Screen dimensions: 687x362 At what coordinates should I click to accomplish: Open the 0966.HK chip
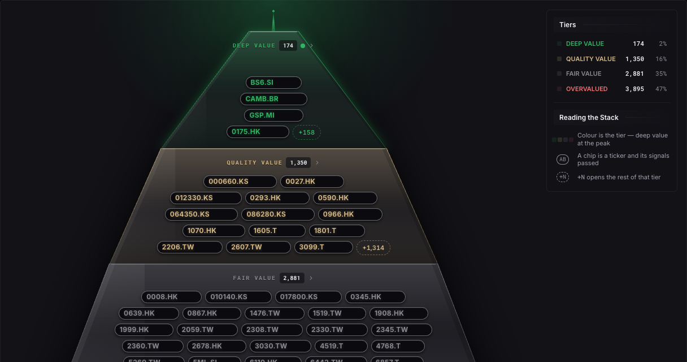350,214
